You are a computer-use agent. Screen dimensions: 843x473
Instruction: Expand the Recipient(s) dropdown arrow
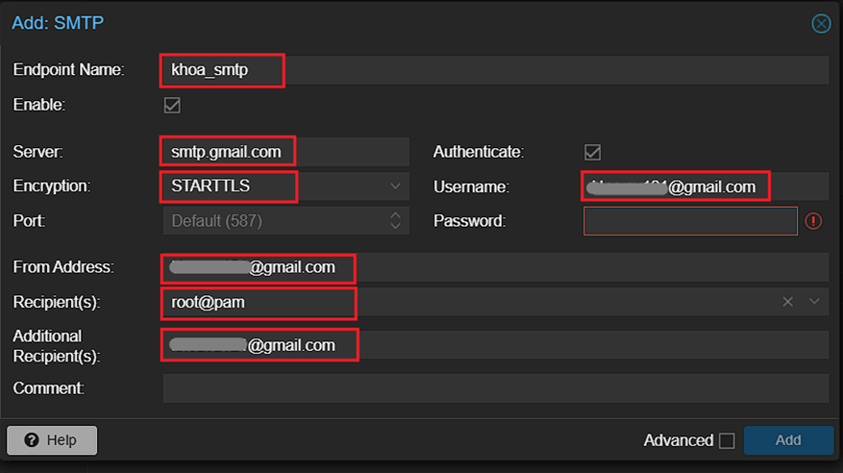pyautogui.click(x=815, y=302)
